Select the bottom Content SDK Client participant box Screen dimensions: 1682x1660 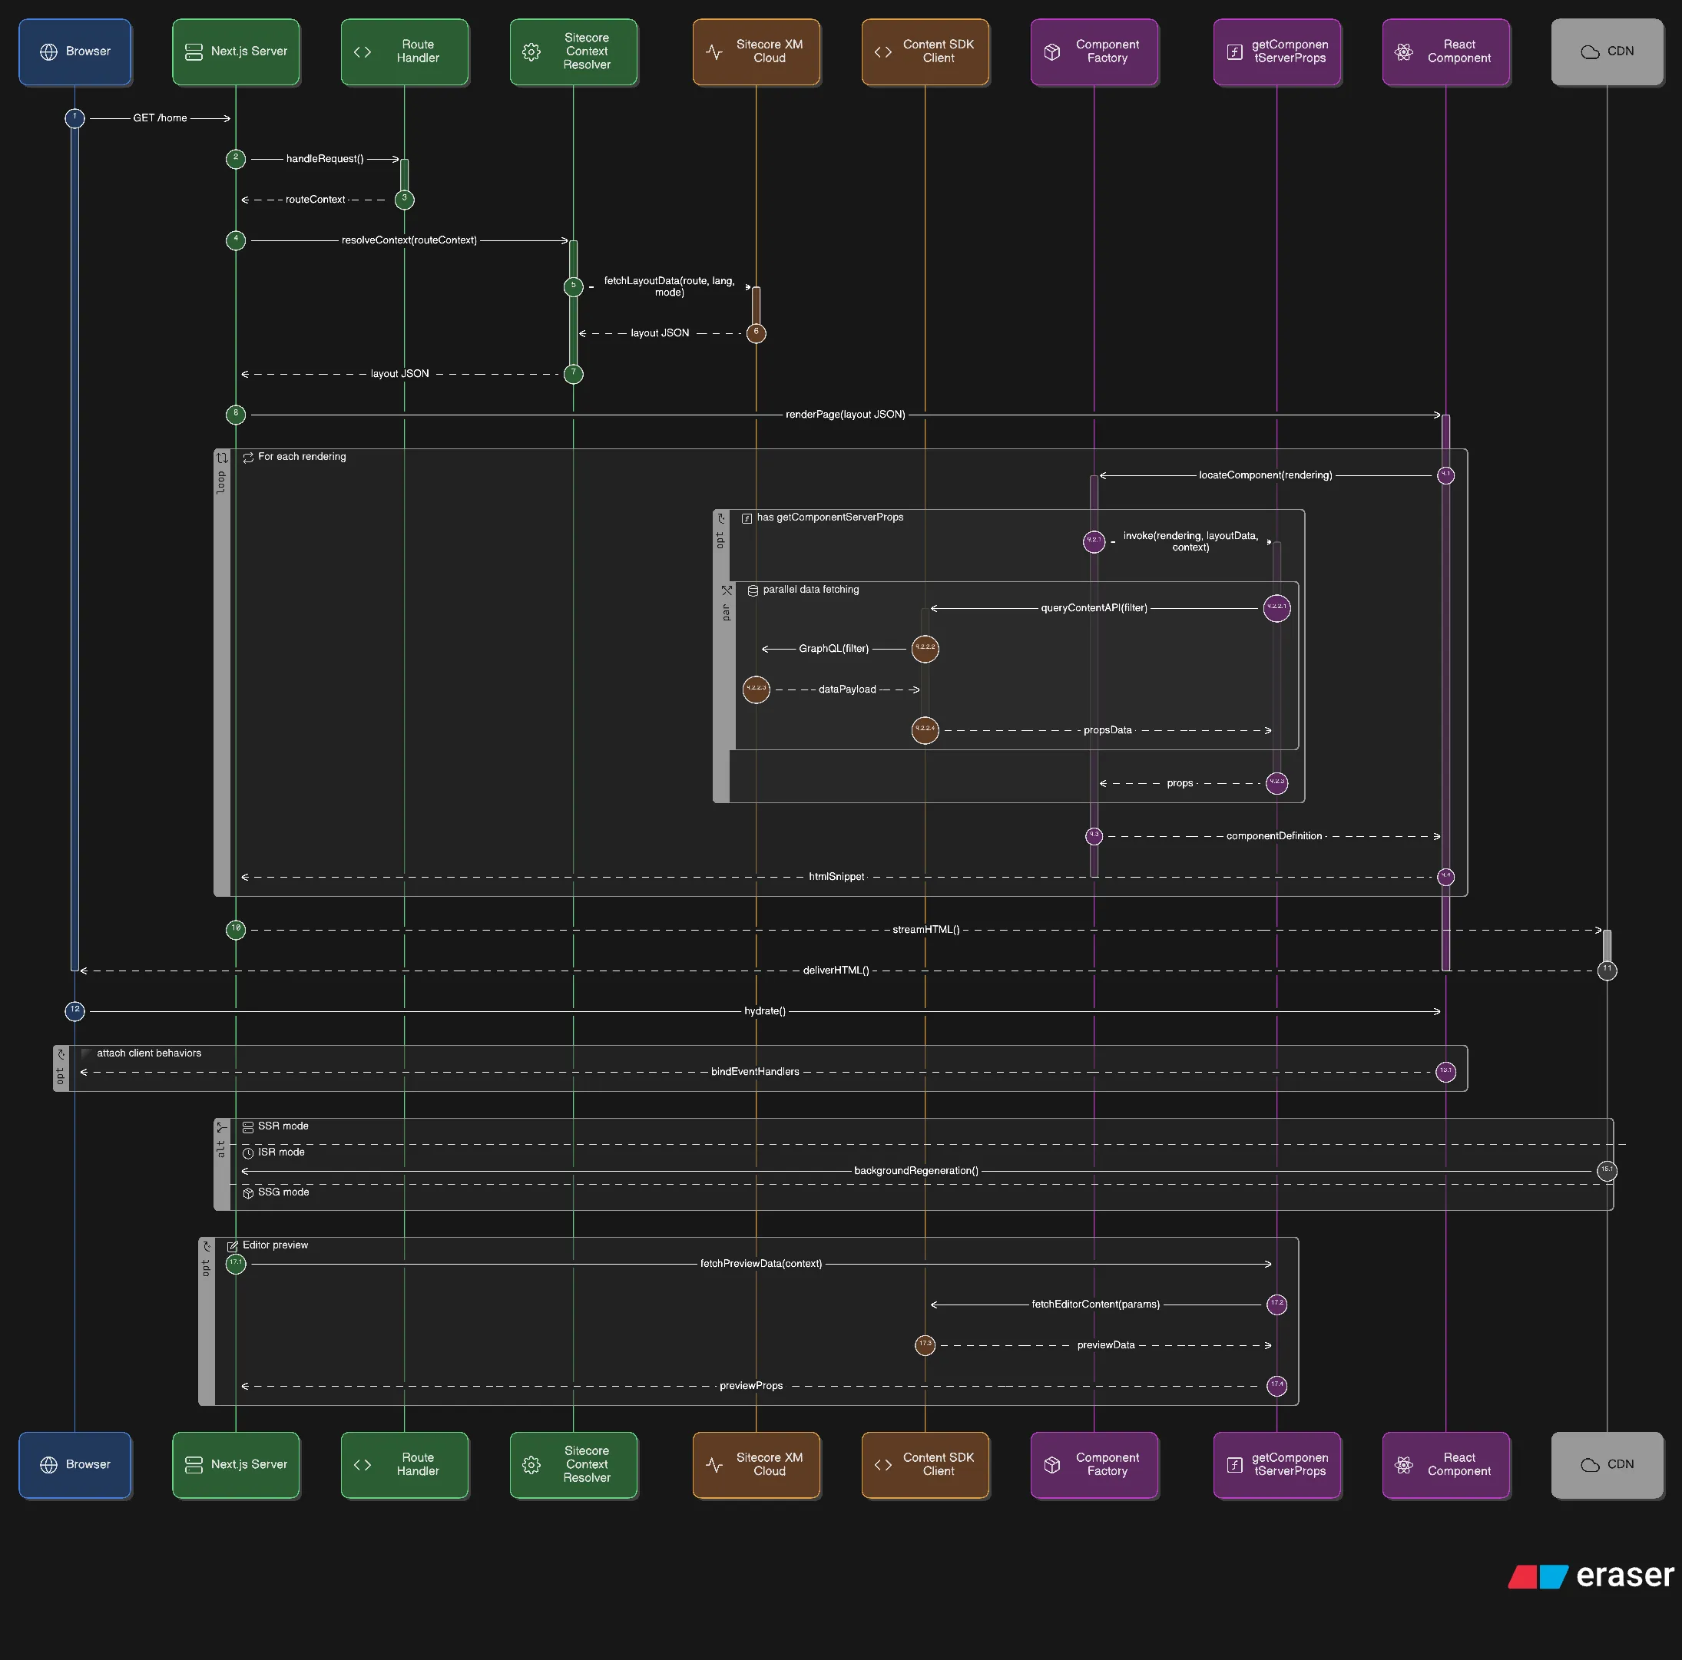pos(925,1465)
